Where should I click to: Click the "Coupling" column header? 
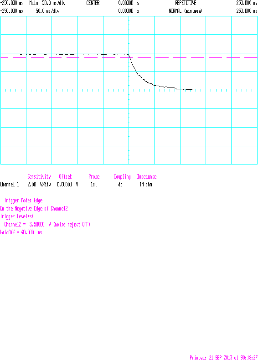tap(122, 176)
